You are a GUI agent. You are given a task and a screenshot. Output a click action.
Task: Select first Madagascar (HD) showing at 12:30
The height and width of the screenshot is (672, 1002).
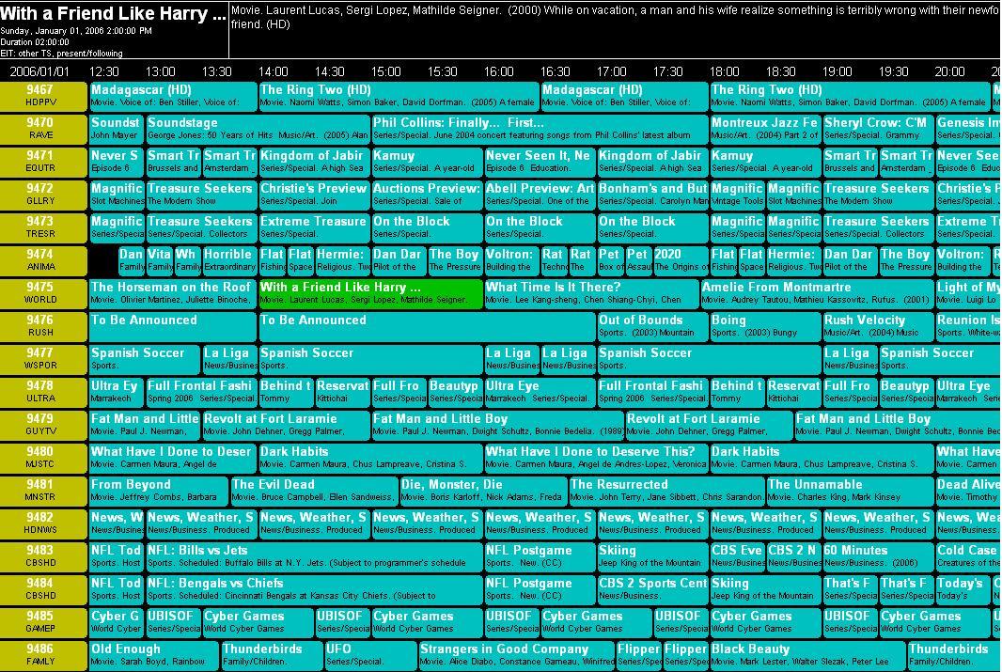point(173,96)
